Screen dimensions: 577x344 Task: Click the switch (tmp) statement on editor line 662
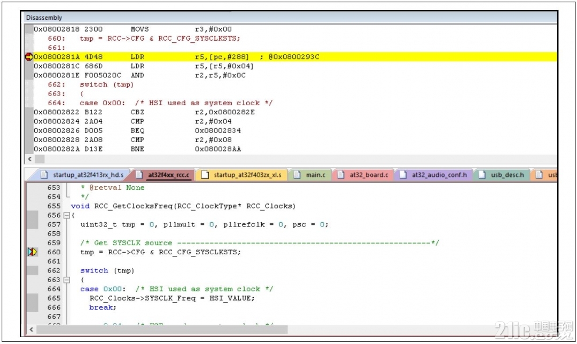point(107,271)
